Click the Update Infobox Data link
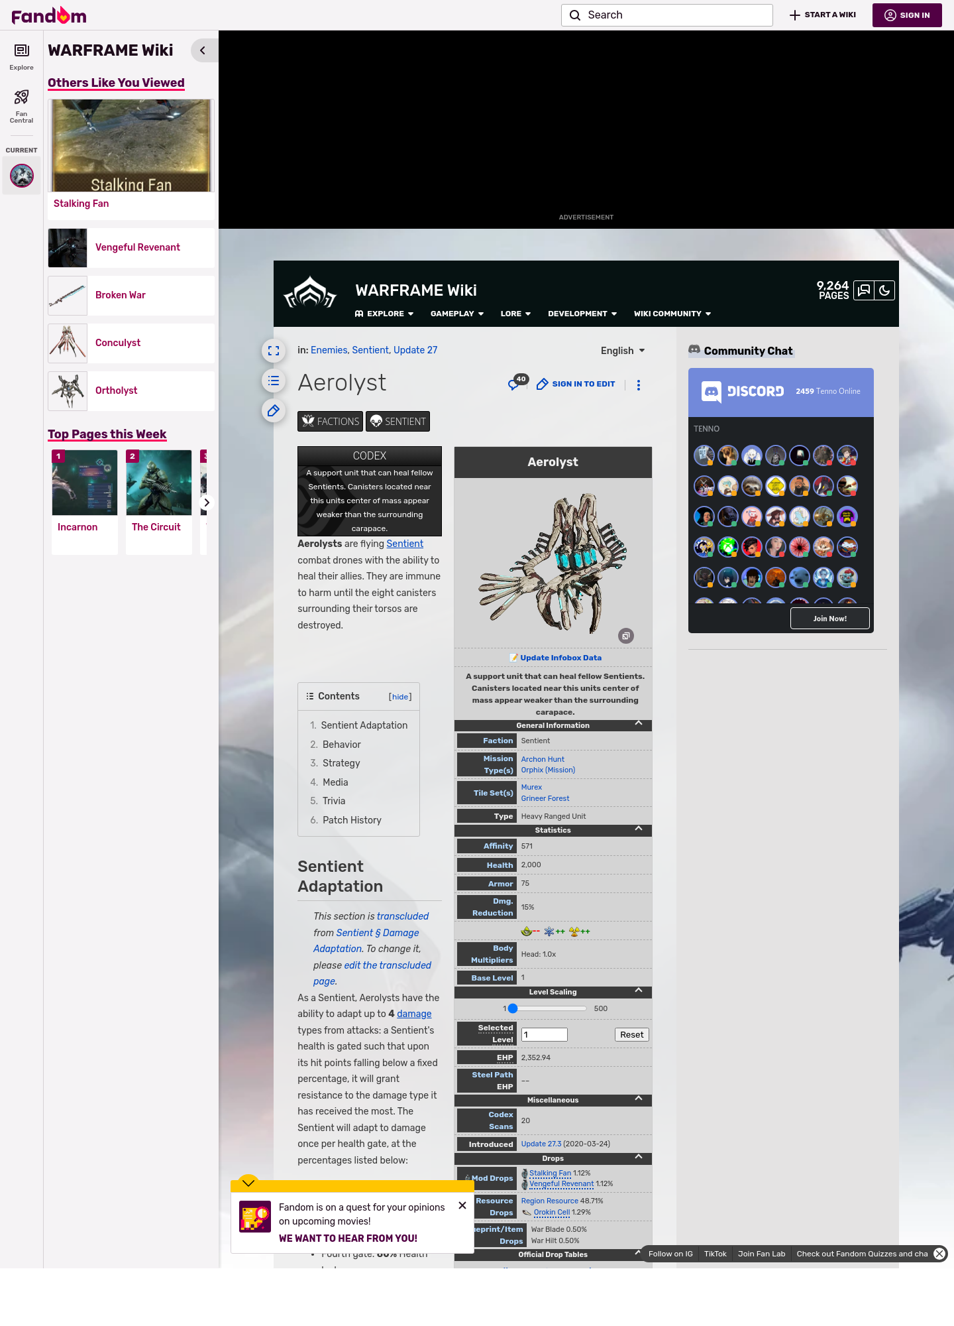 pyautogui.click(x=560, y=658)
